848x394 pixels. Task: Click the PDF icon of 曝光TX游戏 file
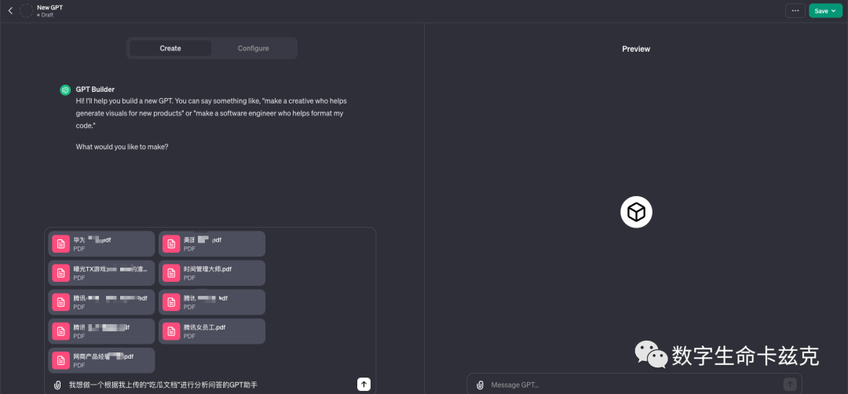click(61, 273)
